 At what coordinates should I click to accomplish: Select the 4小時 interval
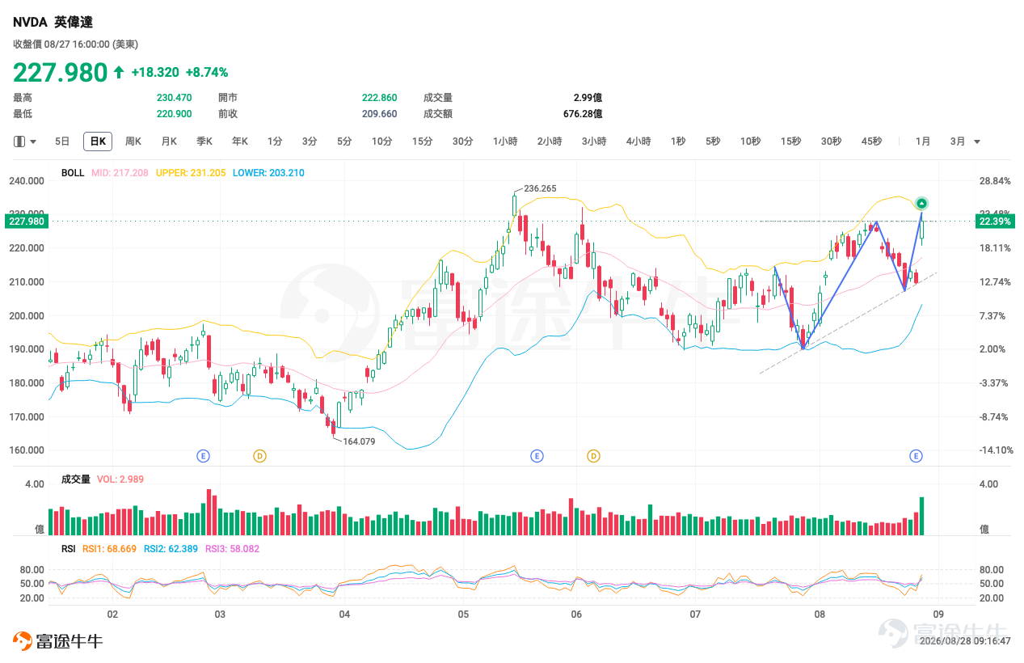(x=638, y=141)
